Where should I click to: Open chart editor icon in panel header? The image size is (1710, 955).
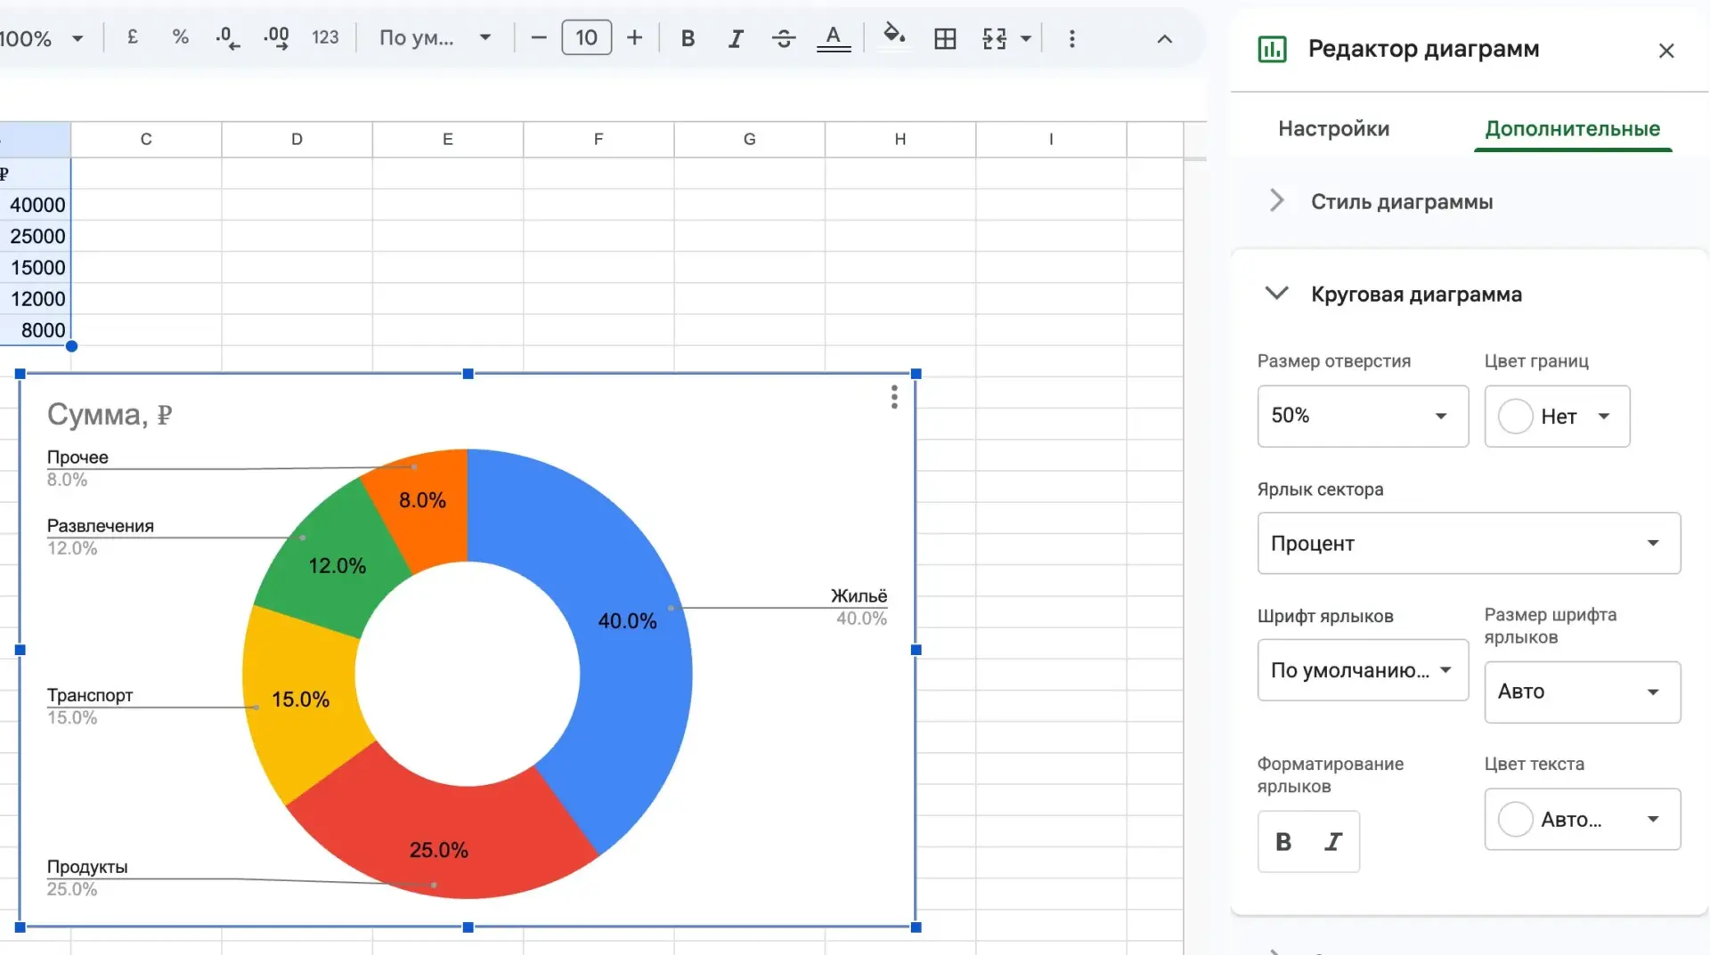(1272, 49)
